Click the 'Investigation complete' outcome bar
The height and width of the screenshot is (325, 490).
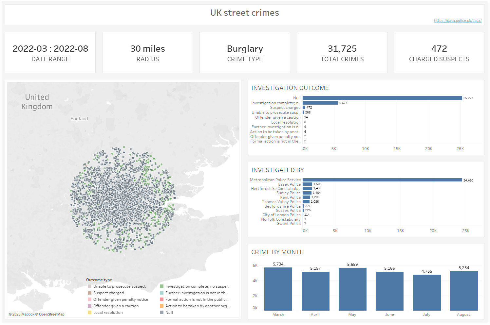[320, 103]
